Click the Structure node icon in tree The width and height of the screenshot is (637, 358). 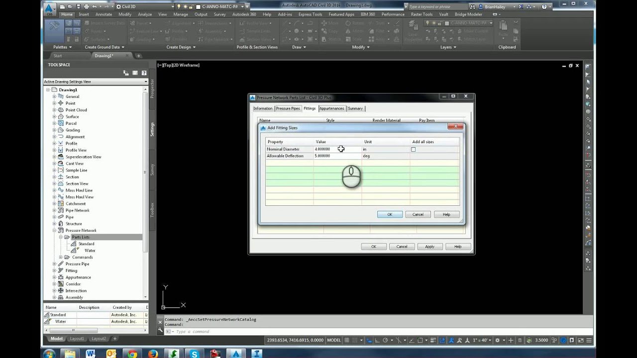(x=61, y=224)
